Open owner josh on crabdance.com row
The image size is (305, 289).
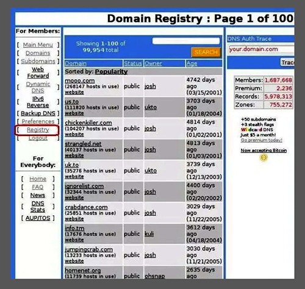click(150, 213)
